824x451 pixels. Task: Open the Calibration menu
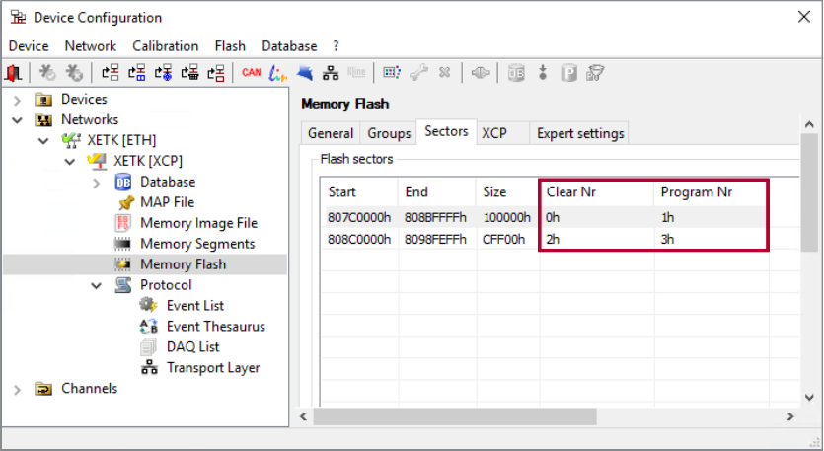pyautogui.click(x=166, y=46)
